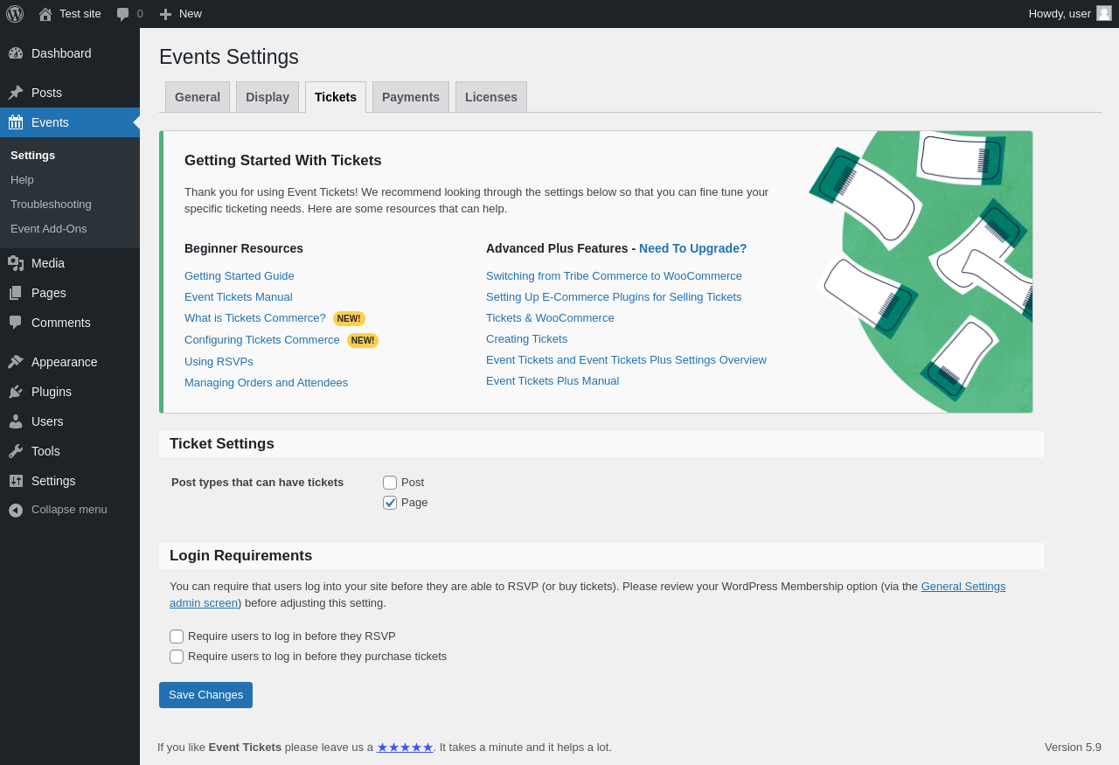Click the Howdy, user account text
1119x765 pixels.
[x=1060, y=14]
